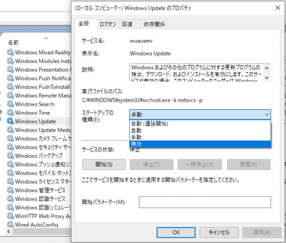Select the Windows Time service row
The height and width of the screenshot is (243, 286).
[x=39, y=113]
